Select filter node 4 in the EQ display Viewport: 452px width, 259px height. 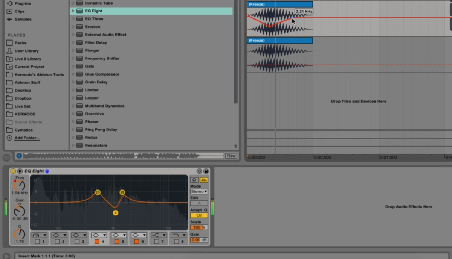(x=115, y=213)
